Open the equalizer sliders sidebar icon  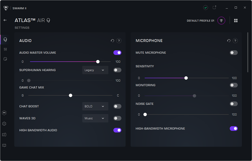pos(5,49)
